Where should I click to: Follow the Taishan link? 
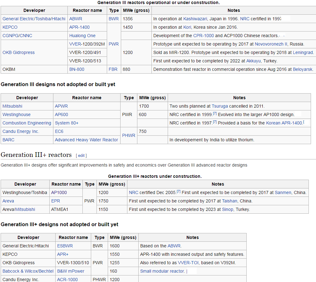coord(230,201)
